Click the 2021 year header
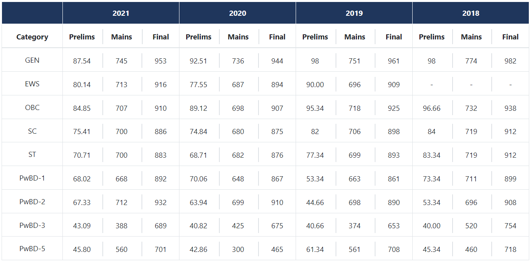Viewport: 532px width, 261px height. click(121, 13)
